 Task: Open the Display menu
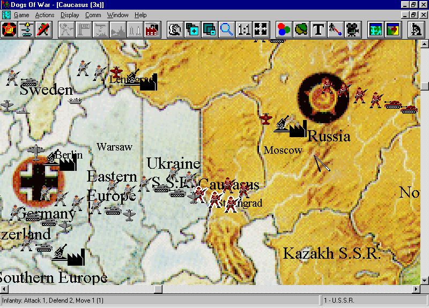point(70,15)
